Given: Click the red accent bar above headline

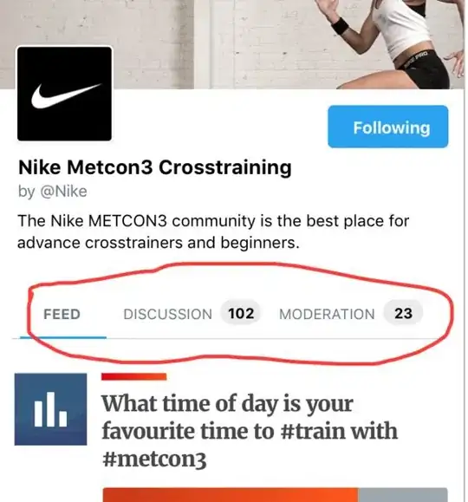Looking at the screenshot, I should point(133,377).
